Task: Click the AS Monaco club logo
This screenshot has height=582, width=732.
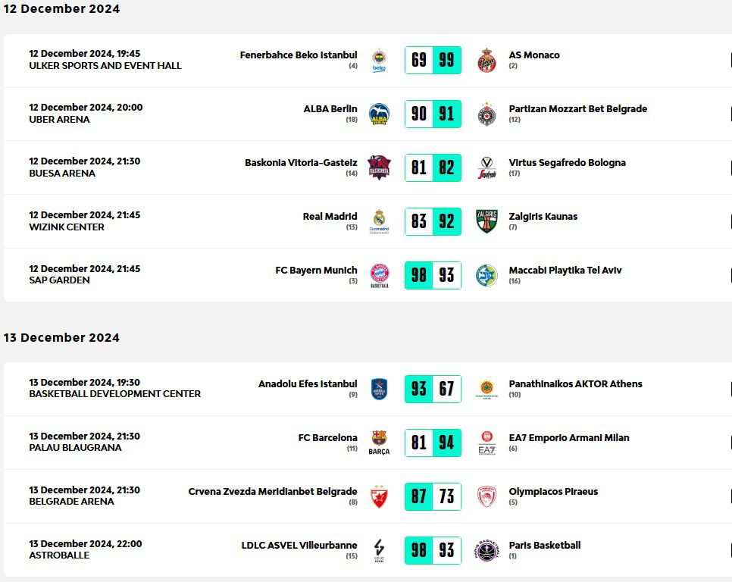Action: tap(486, 61)
